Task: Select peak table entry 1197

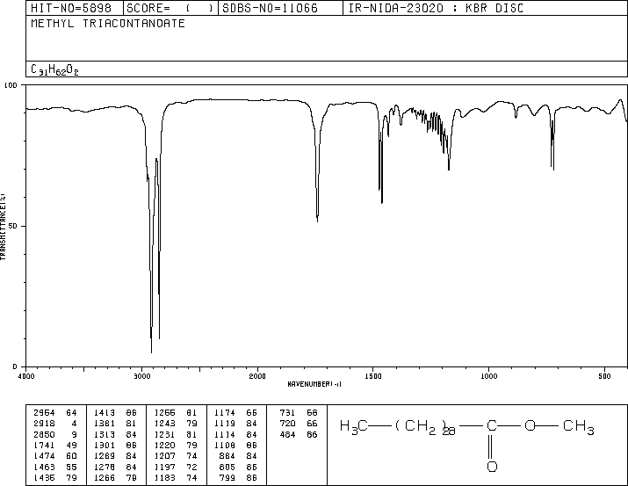Action: click(x=176, y=467)
